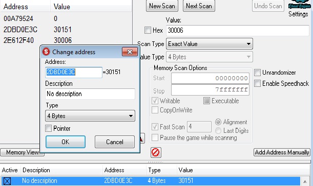Open Memory View

pos(22,152)
